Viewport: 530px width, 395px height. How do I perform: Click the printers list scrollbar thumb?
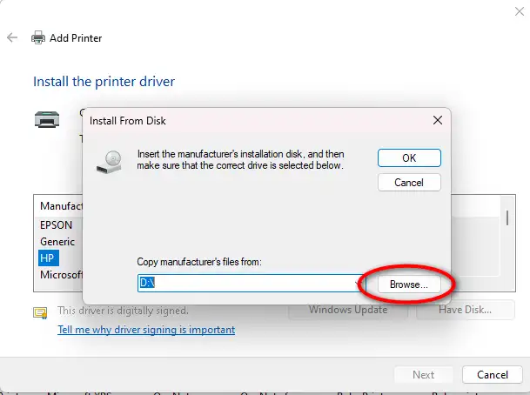[507, 218]
